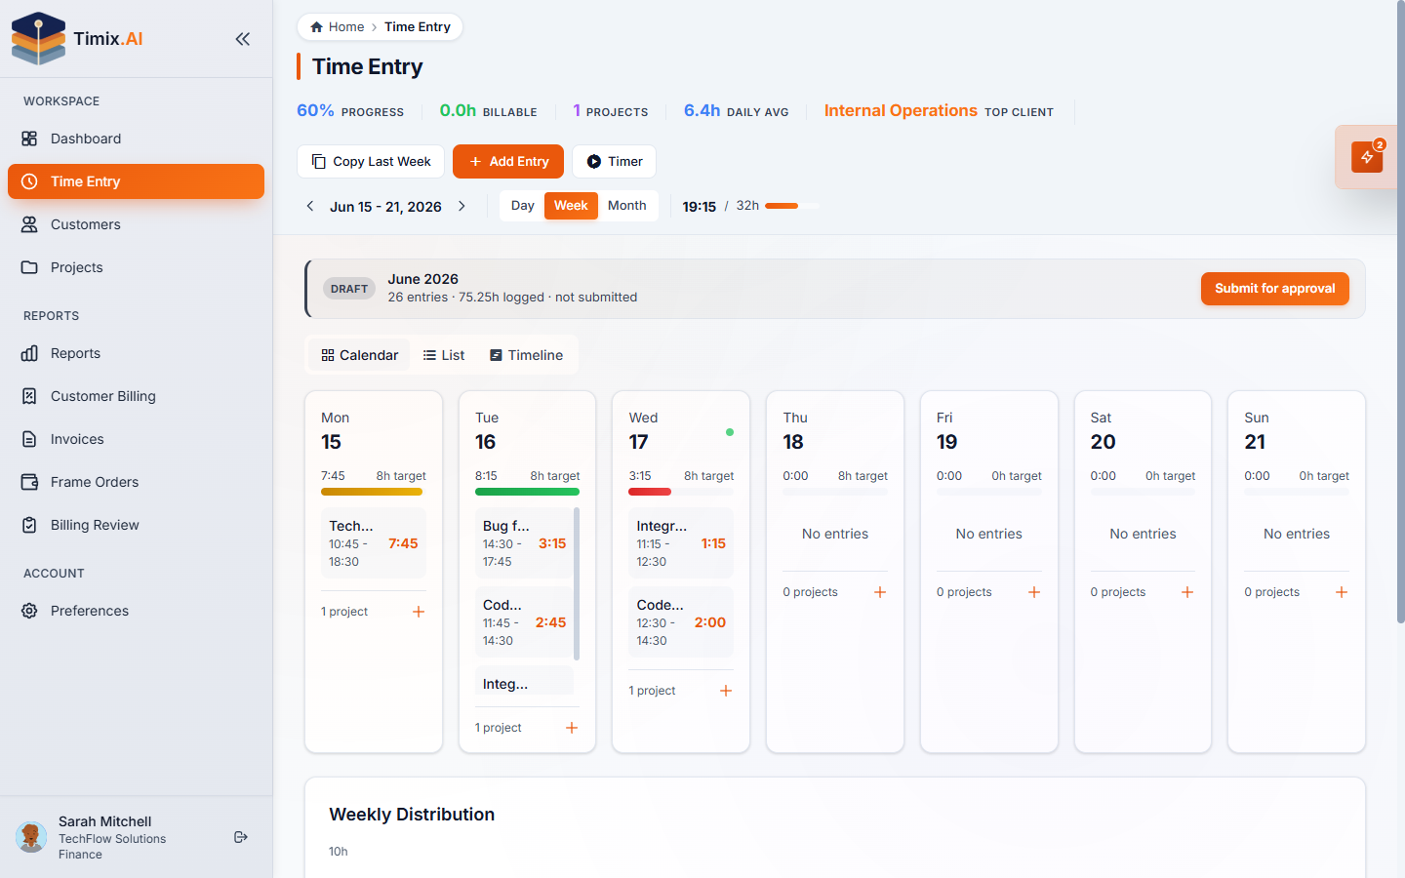Viewport: 1405px width, 878px height.
Task: Select Calendar view tab
Action: tap(360, 355)
